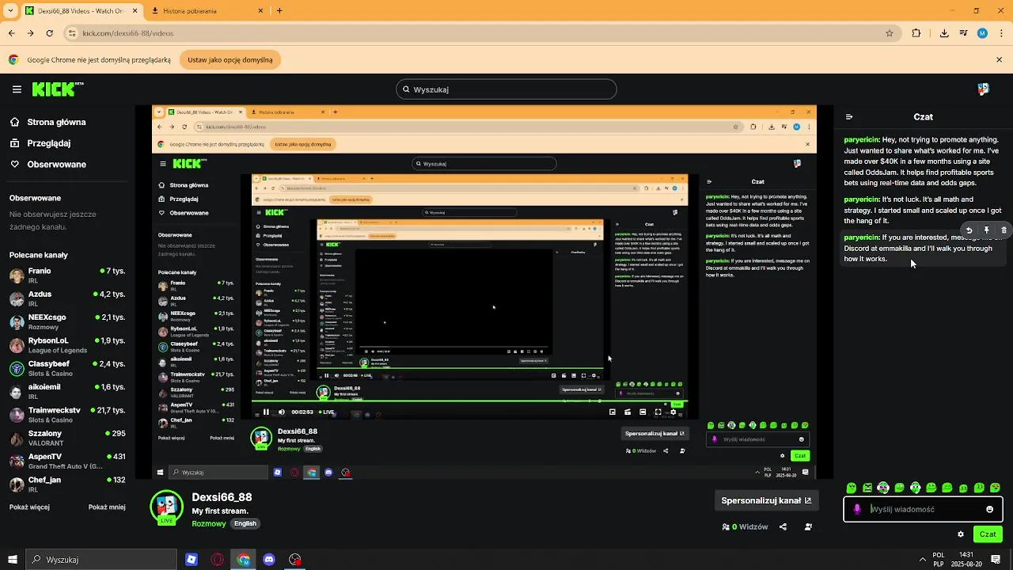Show more channels with Pokaż więcej
Viewport: 1013px width, 570px height.
click(29, 507)
